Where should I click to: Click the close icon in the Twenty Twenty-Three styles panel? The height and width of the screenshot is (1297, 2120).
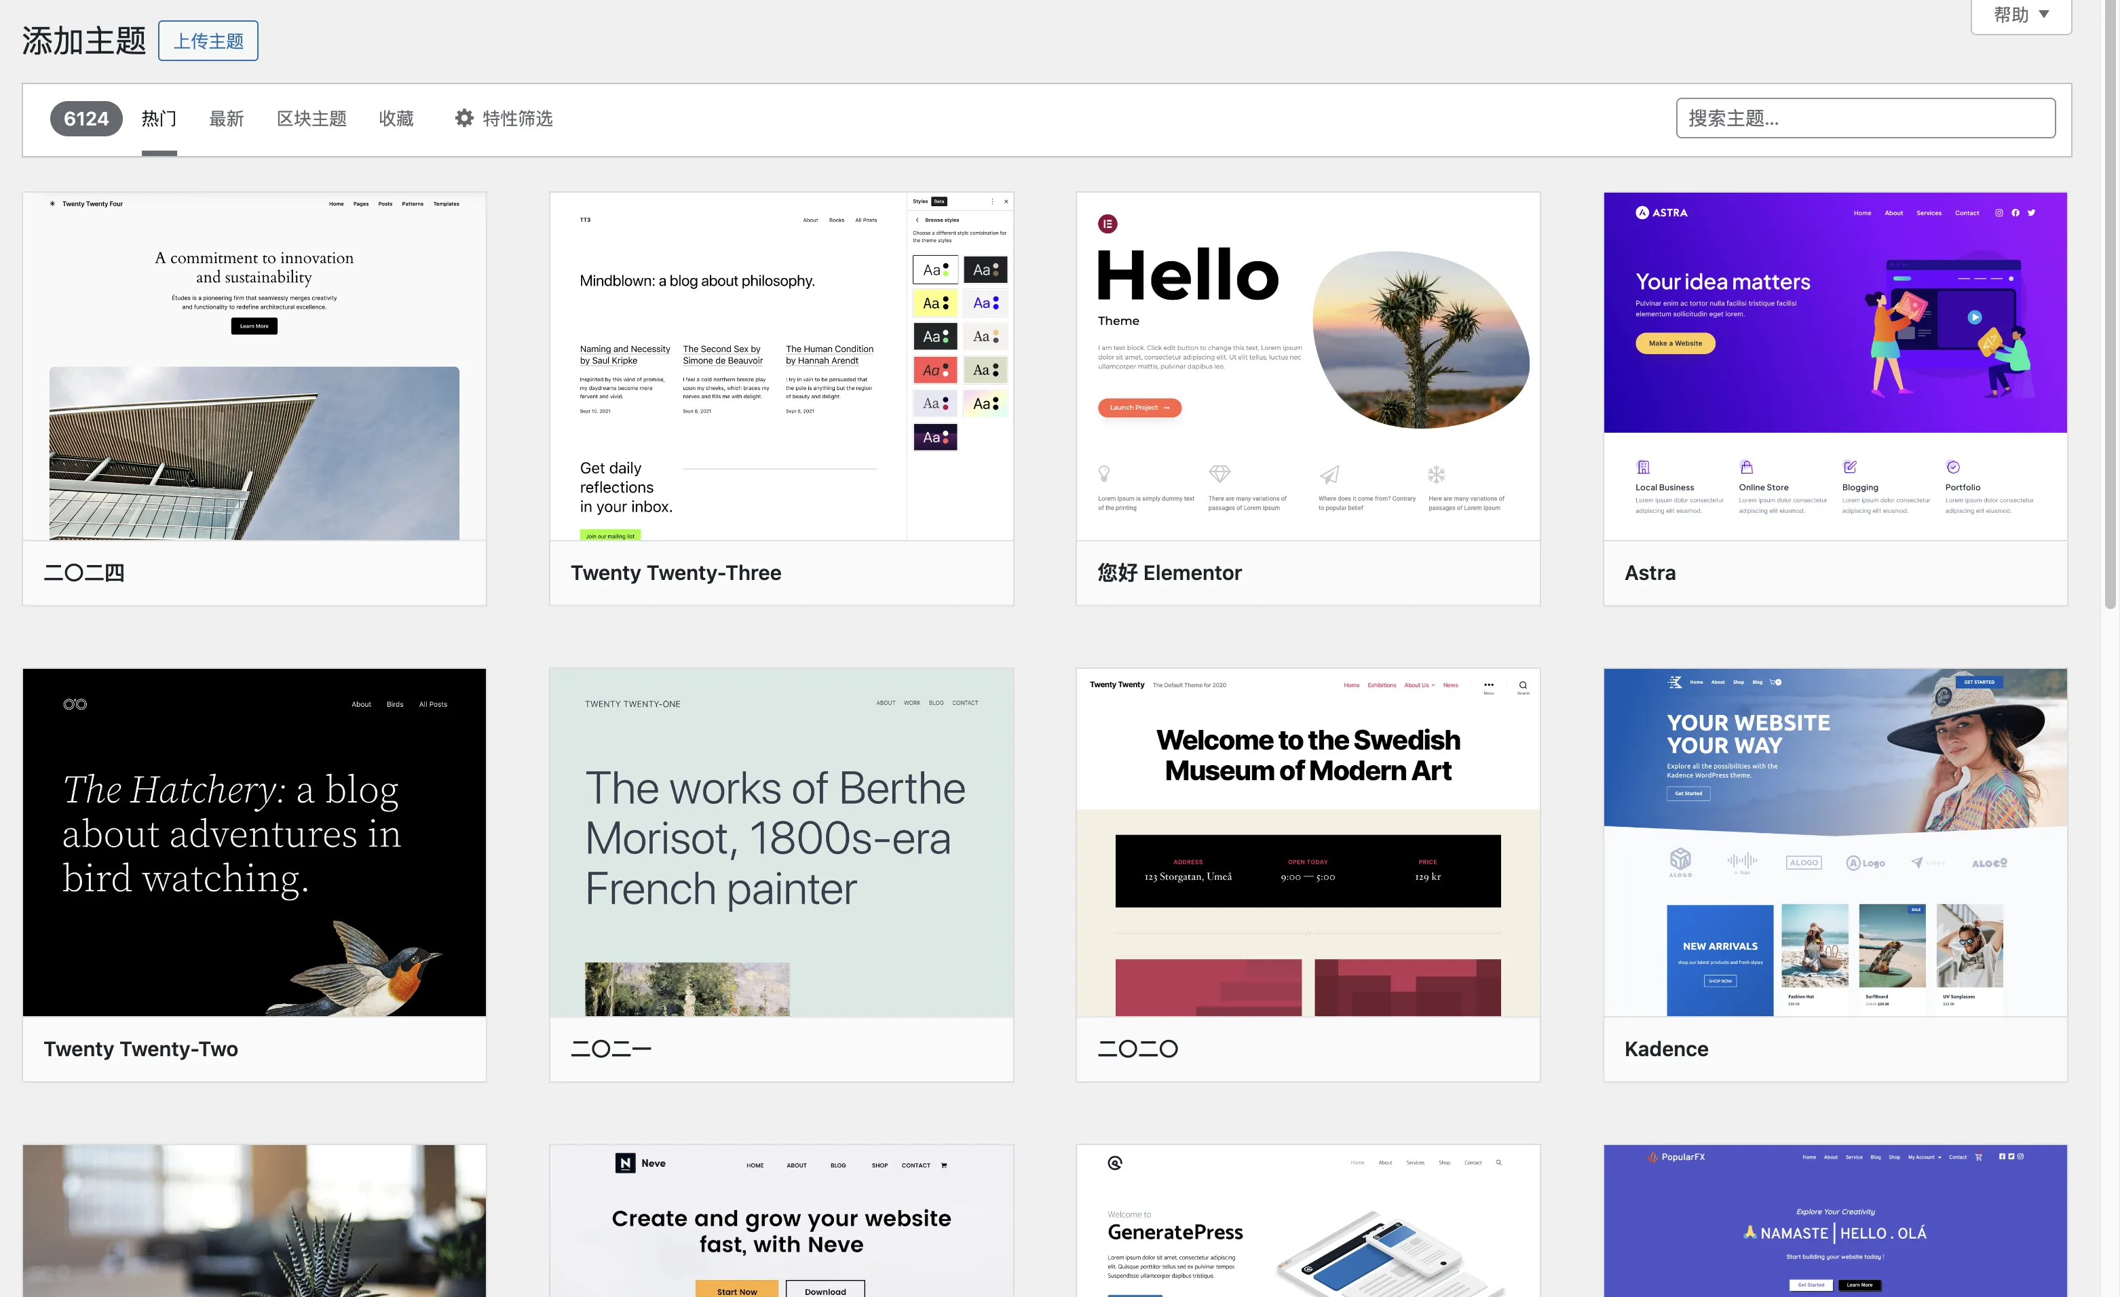[x=1006, y=201]
